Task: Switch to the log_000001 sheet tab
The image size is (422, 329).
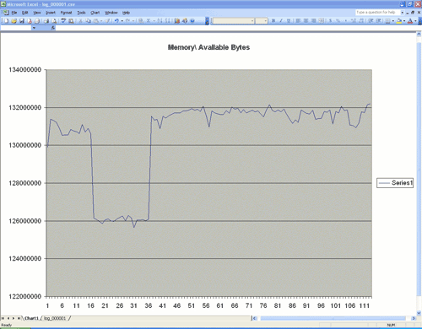Action: (55, 318)
